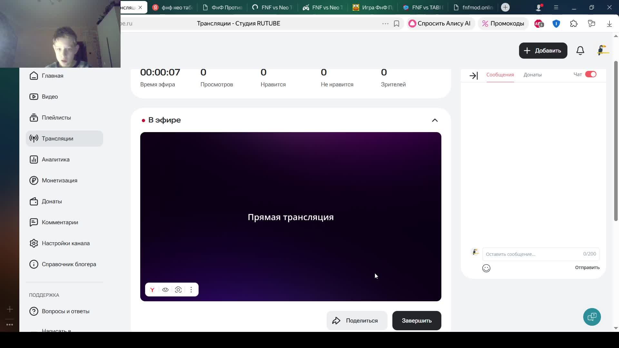Collapse the В эфире section chevron
Screen dimensions: 619x348
[435, 120]
